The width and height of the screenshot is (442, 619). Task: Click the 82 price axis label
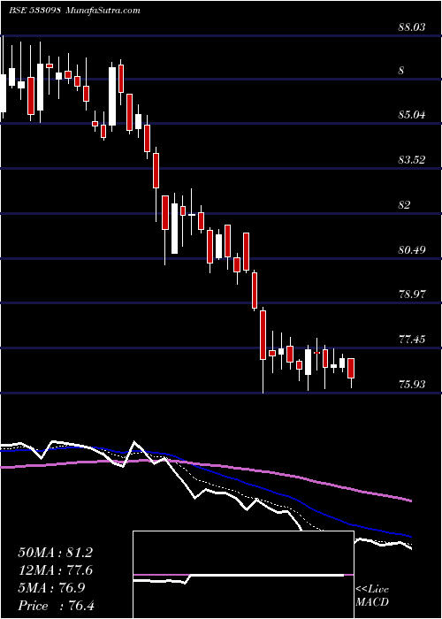click(405, 205)
